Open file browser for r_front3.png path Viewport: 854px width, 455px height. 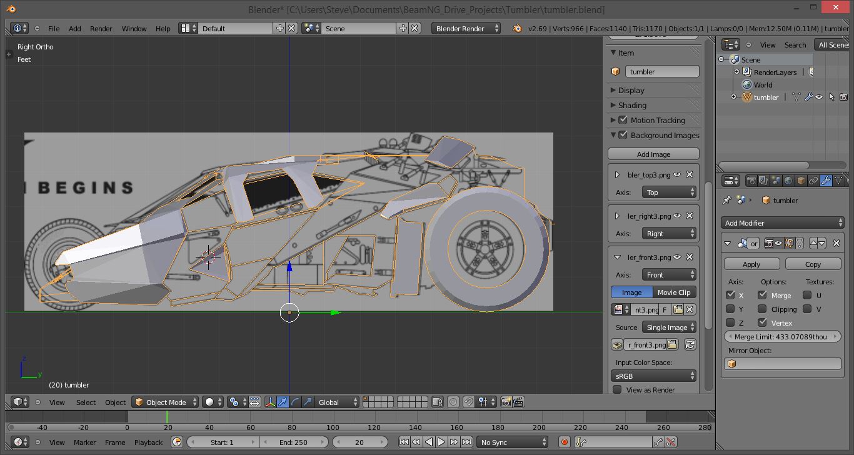point(672,344)
